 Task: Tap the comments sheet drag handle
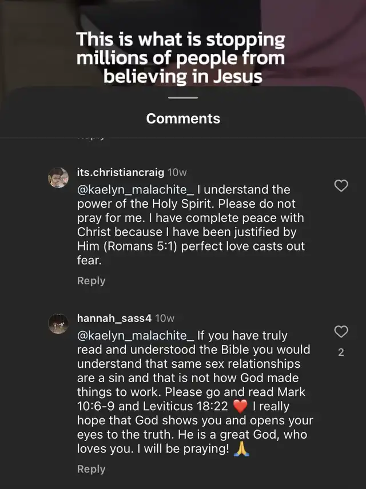(183, 97)
